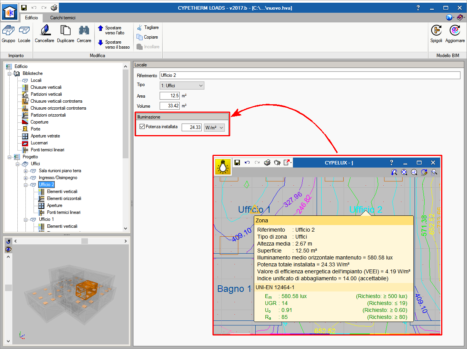This screenshot has width=467, height=349.
Task: Select the Edificio root tree item
Action: pyautogui.click(x=21, y=66)
